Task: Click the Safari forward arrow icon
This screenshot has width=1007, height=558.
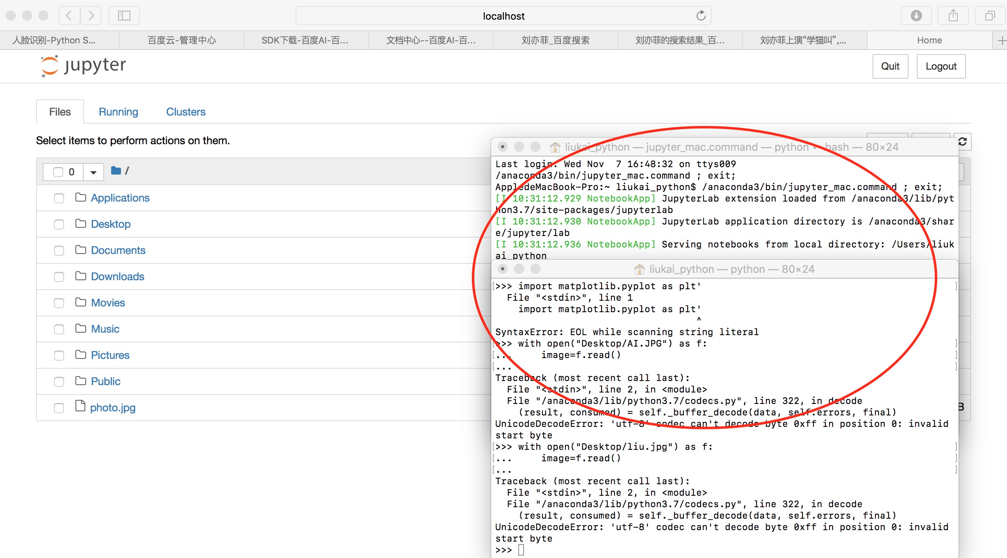Action: tap(91, 16)
